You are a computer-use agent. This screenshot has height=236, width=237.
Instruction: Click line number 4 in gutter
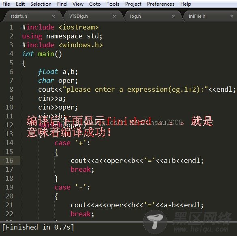click(x=11, y=54)
